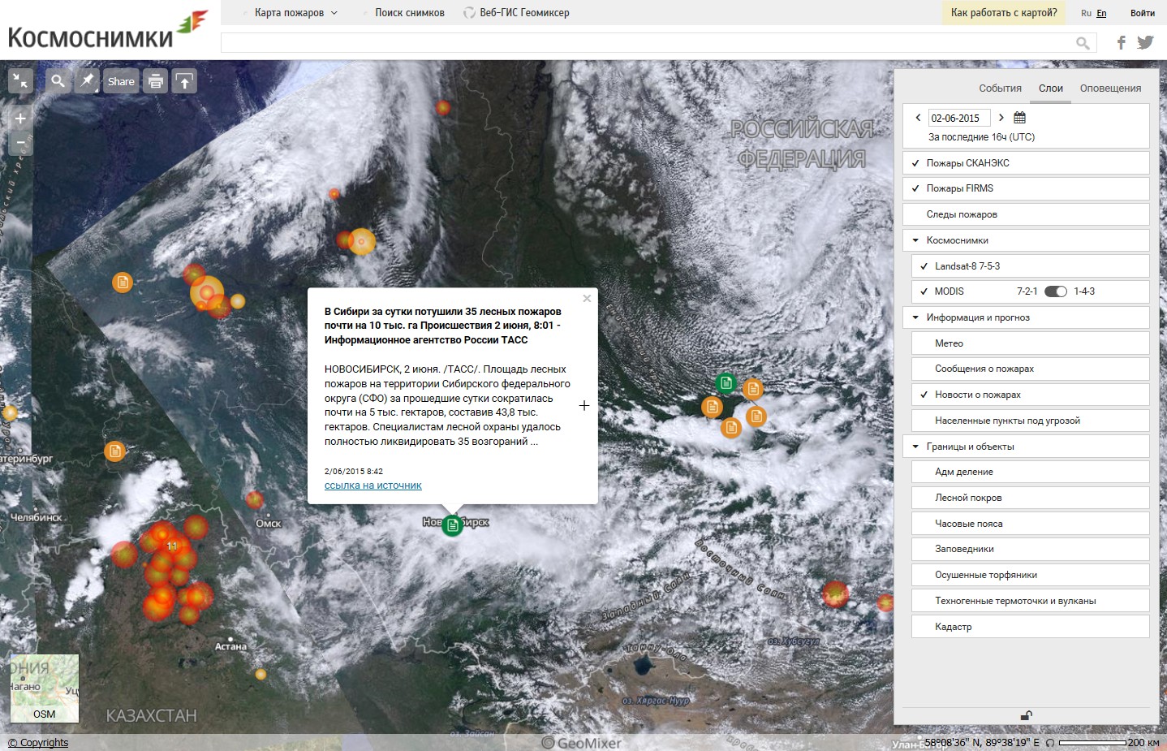Collapse the Информация и прогноз group

pyautogui.click(x=915, y=317)
